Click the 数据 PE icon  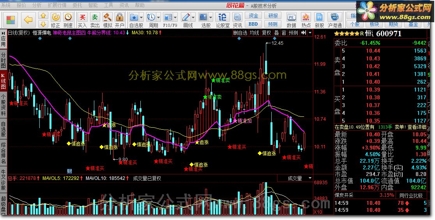point(291,17)
